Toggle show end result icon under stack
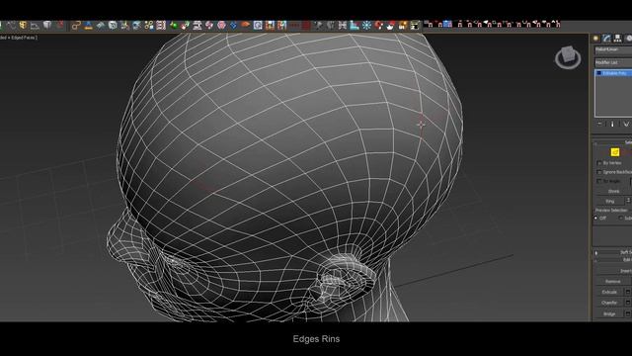632x356 pixels. tap(612, 124)
